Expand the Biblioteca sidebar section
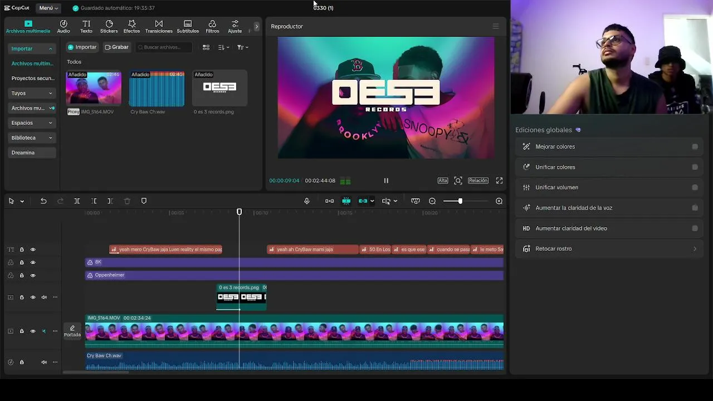 [x=50, y=138]
